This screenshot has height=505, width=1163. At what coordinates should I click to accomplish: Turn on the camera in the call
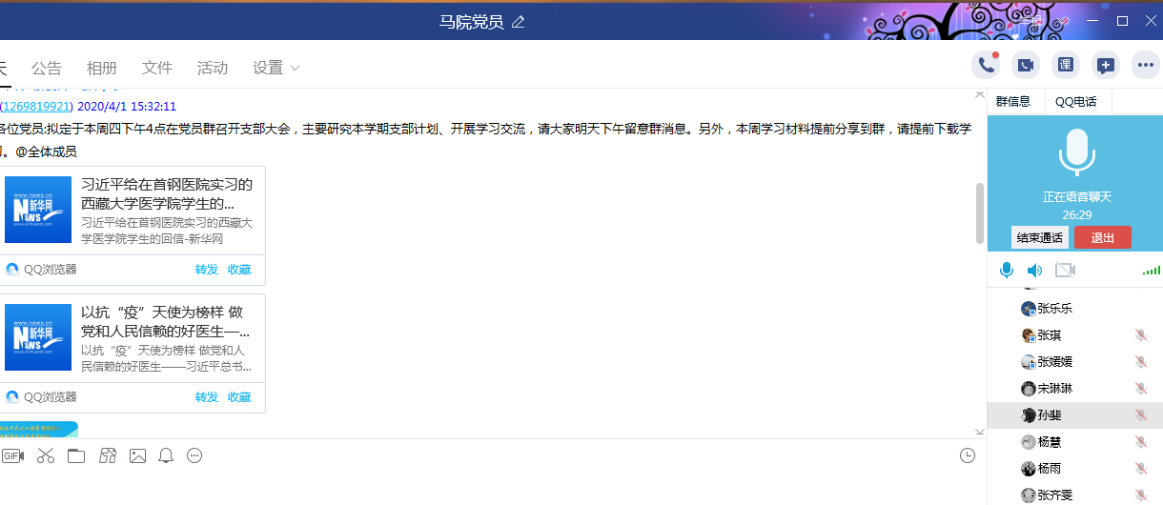point(1065,271)
